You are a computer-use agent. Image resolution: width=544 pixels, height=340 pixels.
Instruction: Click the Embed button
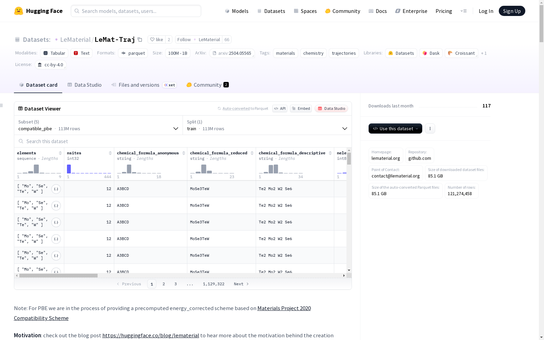(301, 108)
